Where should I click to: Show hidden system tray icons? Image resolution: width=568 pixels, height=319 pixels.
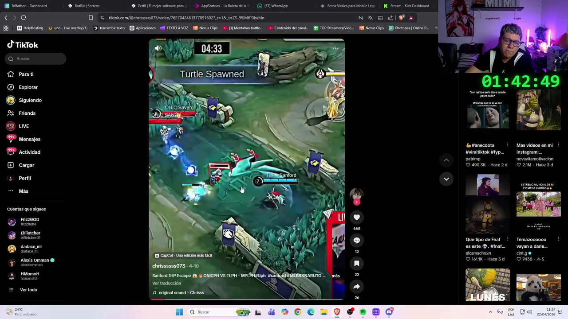click(x=490, y=312)
